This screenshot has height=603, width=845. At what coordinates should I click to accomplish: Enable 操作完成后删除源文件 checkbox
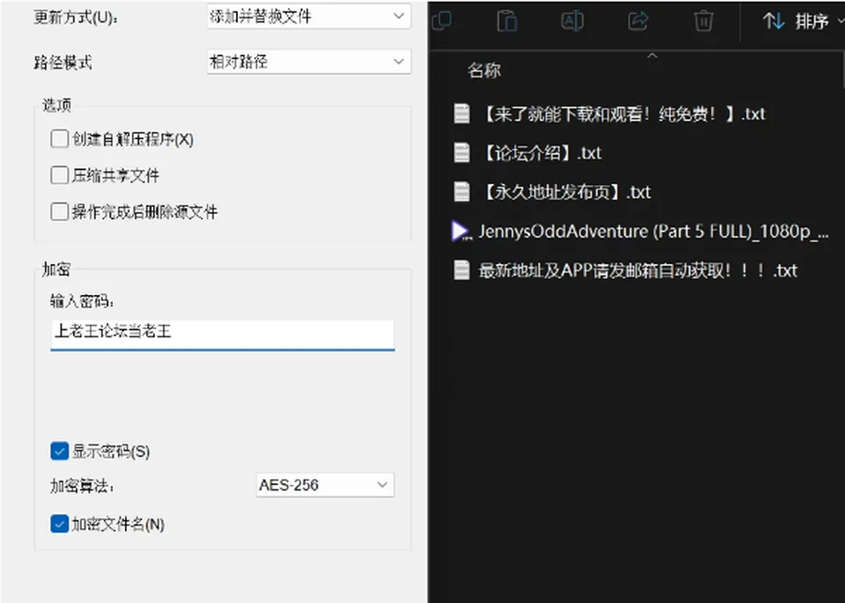point(59,212)
